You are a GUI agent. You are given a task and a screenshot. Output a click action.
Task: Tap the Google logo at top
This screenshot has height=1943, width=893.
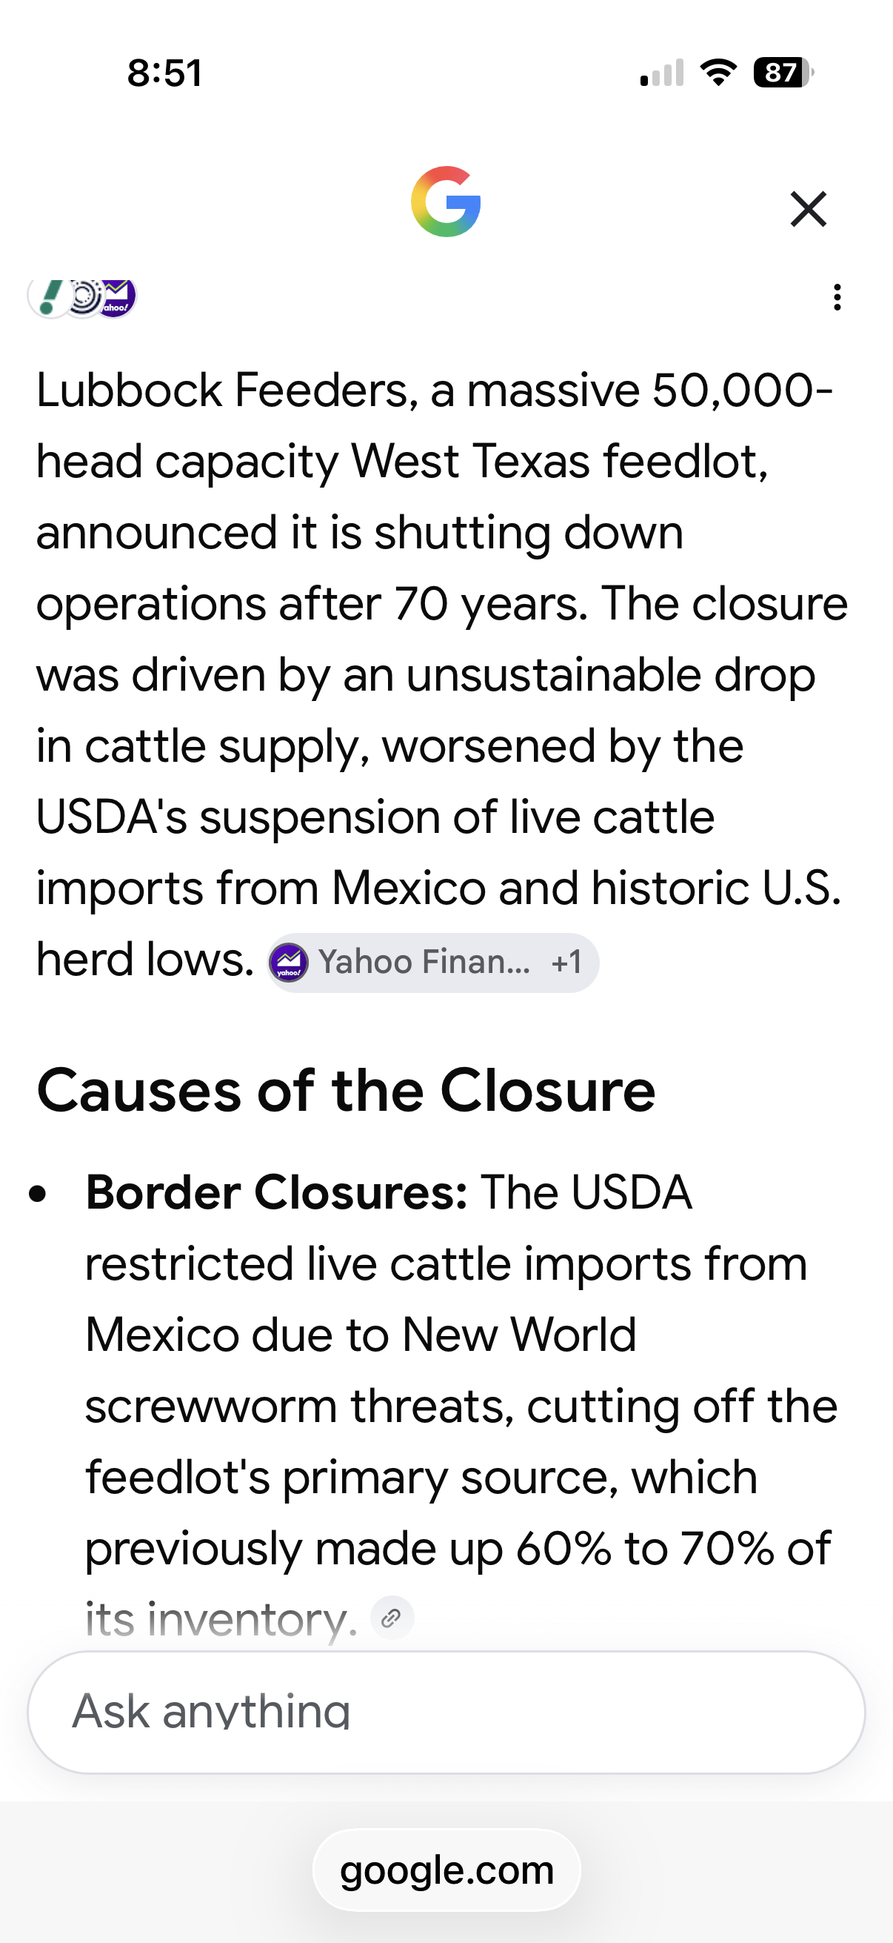coord(446,202)
